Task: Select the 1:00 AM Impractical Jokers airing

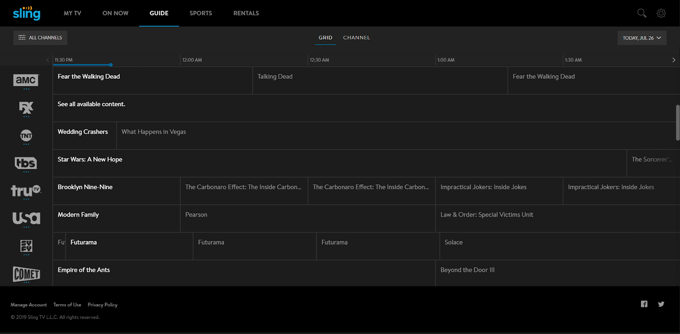Action: (499, 191)
